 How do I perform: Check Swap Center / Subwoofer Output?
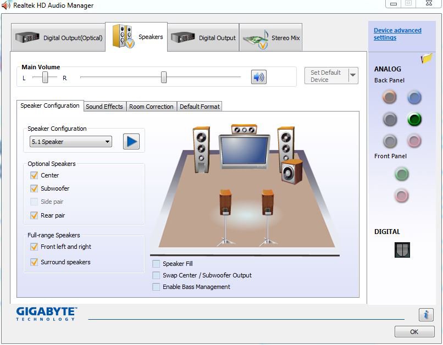pos(156,275)
